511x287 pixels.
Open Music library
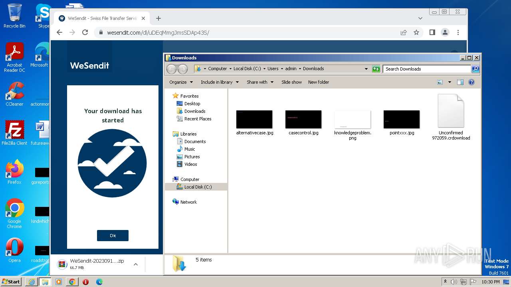(190, 149)
